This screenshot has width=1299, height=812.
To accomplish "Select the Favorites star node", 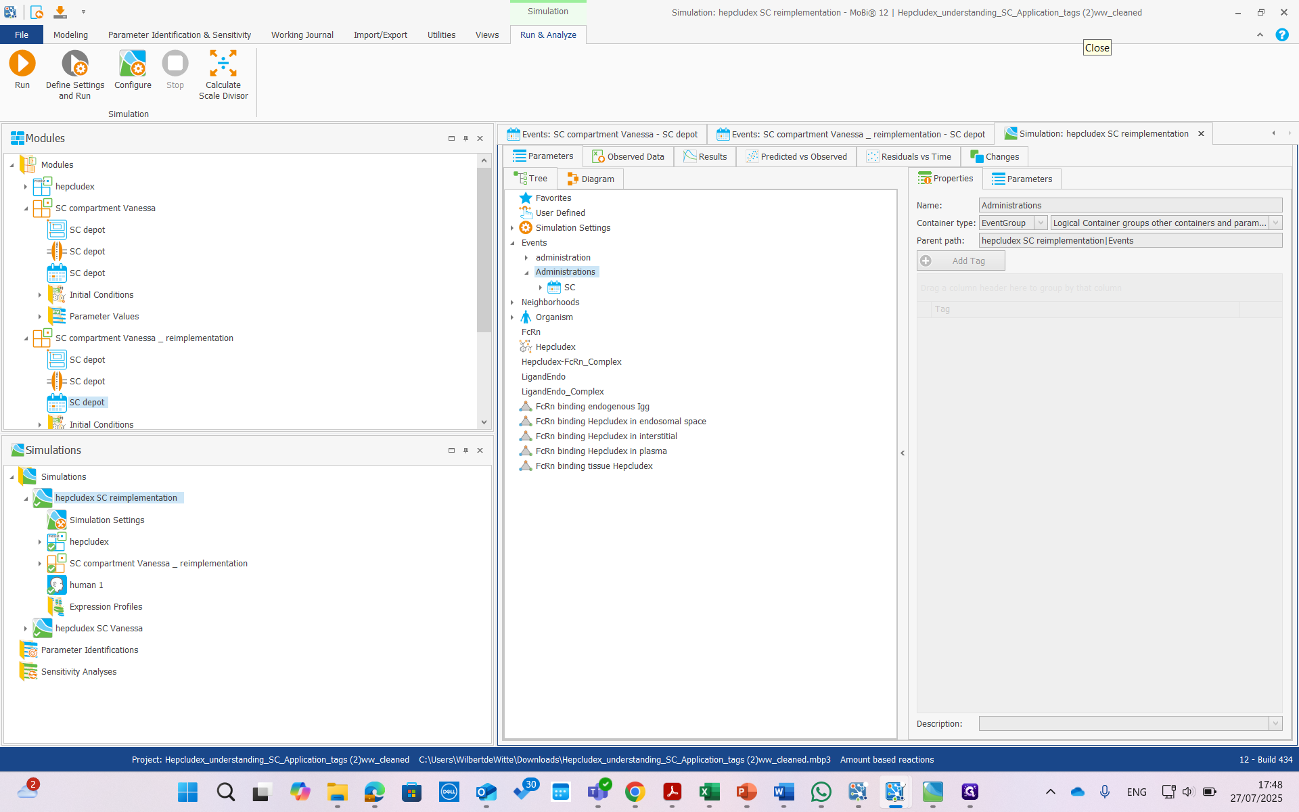I will [526, 198].
